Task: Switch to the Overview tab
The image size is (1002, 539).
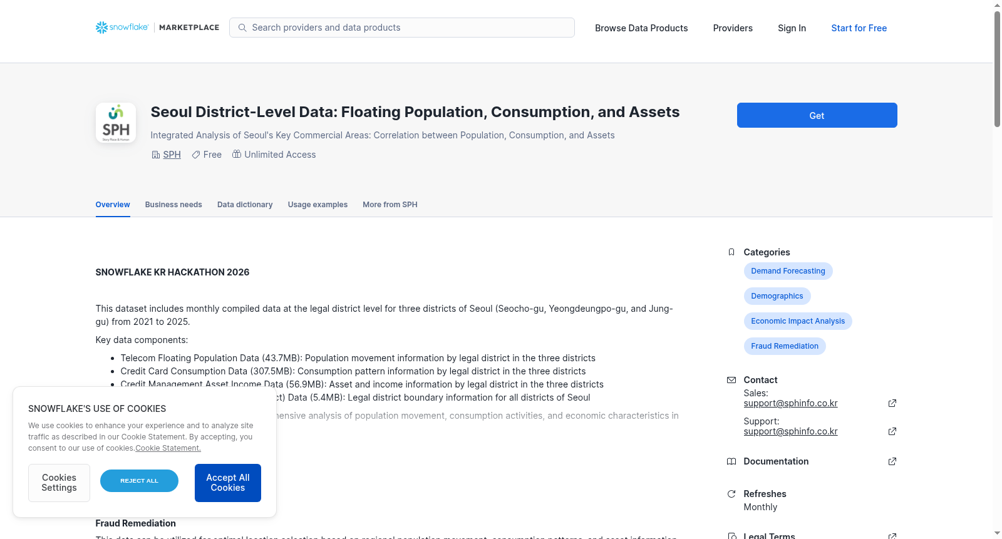Action: coord(113,205)
